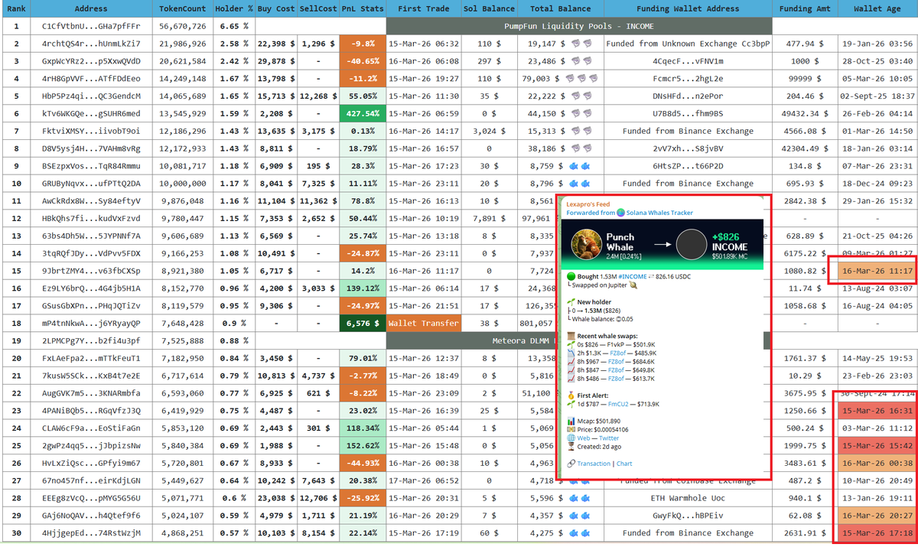The image size is (918, 547).
Task: Open the #INCOME hashtag link
Action: (x=633, y=276)
